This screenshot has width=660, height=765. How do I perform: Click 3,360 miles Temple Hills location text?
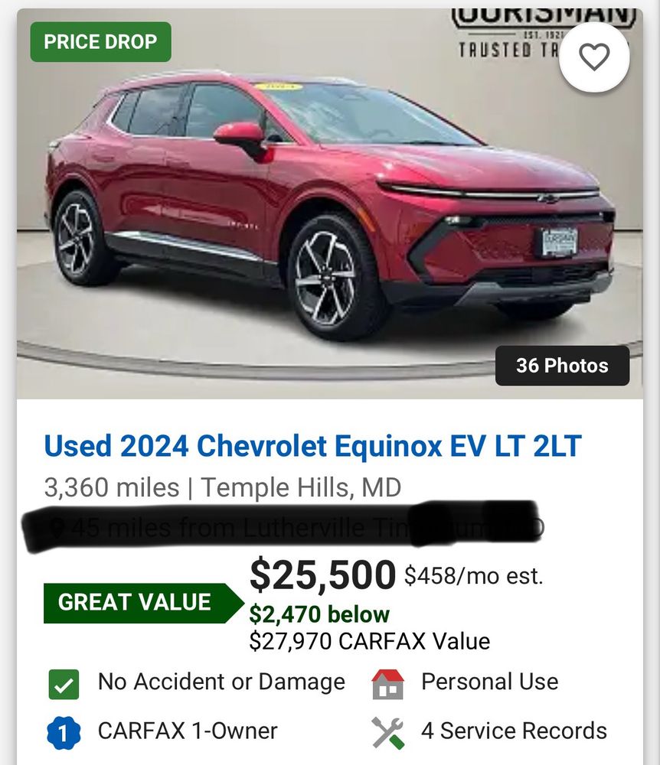pyautogui.click(x=223, y=487)
